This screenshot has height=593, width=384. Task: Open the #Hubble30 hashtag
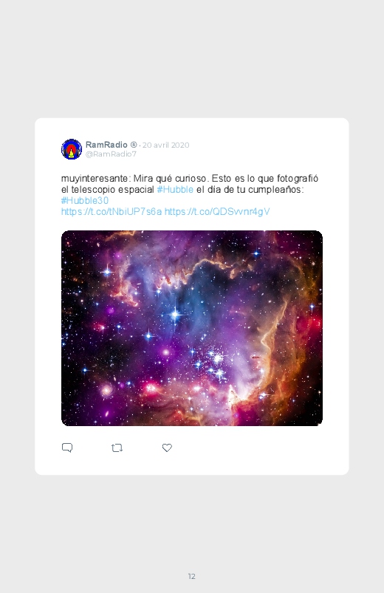85,200
